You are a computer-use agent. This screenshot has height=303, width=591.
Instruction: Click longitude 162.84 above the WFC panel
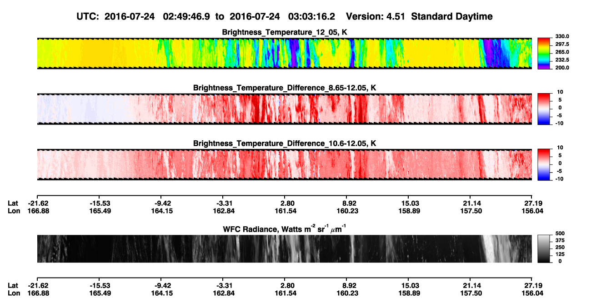pyautogui.click(x=223, y=211)
